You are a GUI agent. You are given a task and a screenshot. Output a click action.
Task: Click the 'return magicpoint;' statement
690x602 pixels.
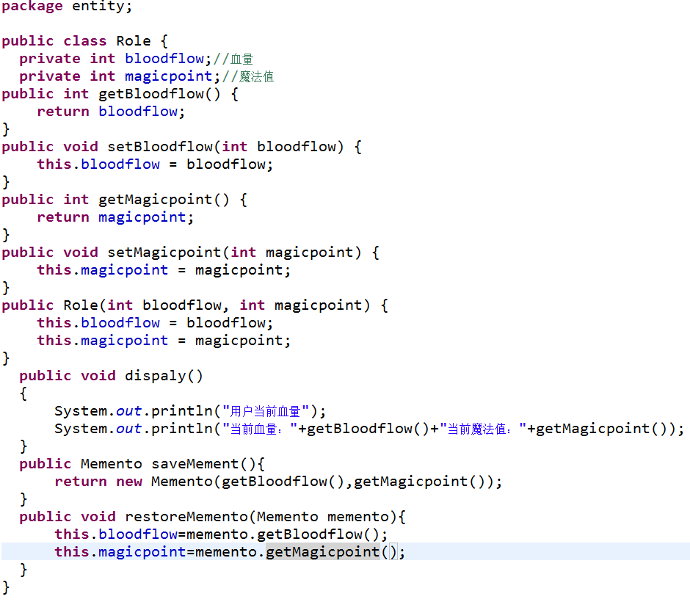(x=115, y=217)
